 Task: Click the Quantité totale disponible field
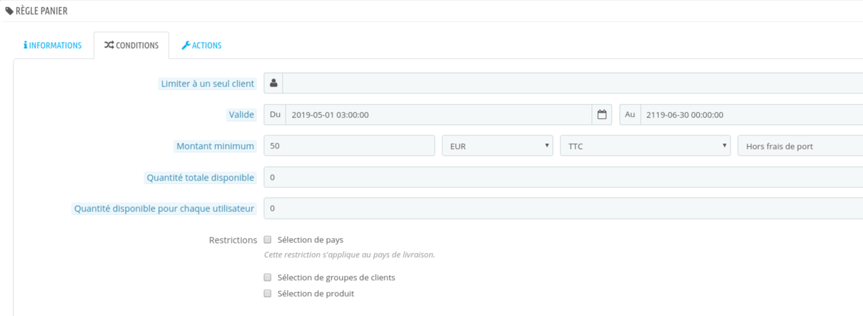pyautogui.click(x=564, y=177)
